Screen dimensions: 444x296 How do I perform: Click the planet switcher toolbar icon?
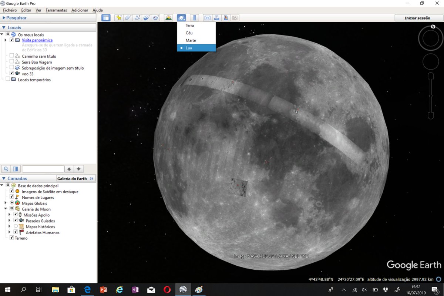181,17
